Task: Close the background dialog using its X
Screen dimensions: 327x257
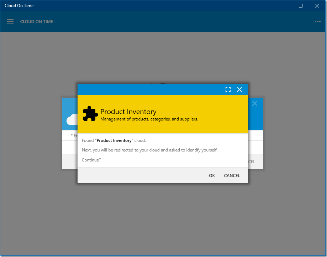Action: 255,103
